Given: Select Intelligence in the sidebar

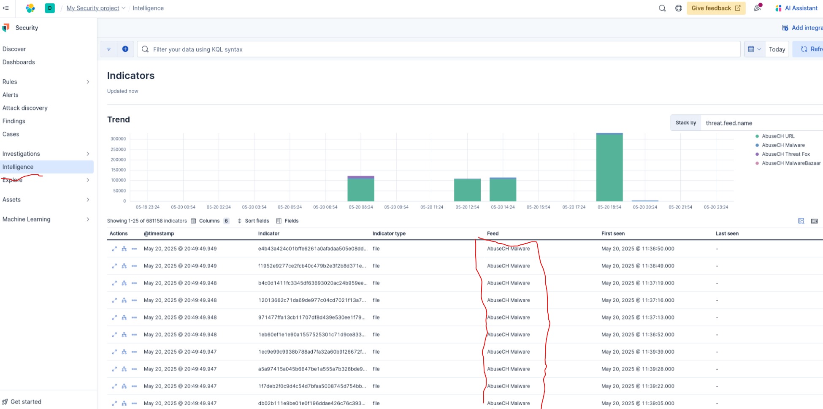Looking at the screenshot, I should click(46, 167).
